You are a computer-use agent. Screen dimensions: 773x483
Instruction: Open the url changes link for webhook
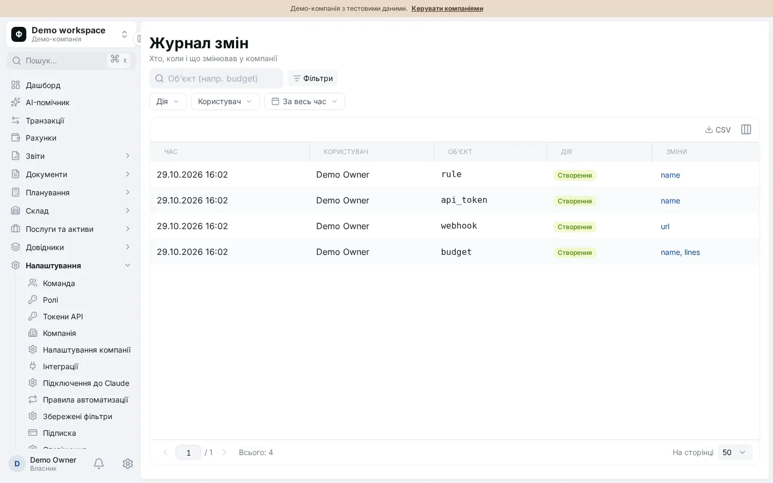(665, 226)
